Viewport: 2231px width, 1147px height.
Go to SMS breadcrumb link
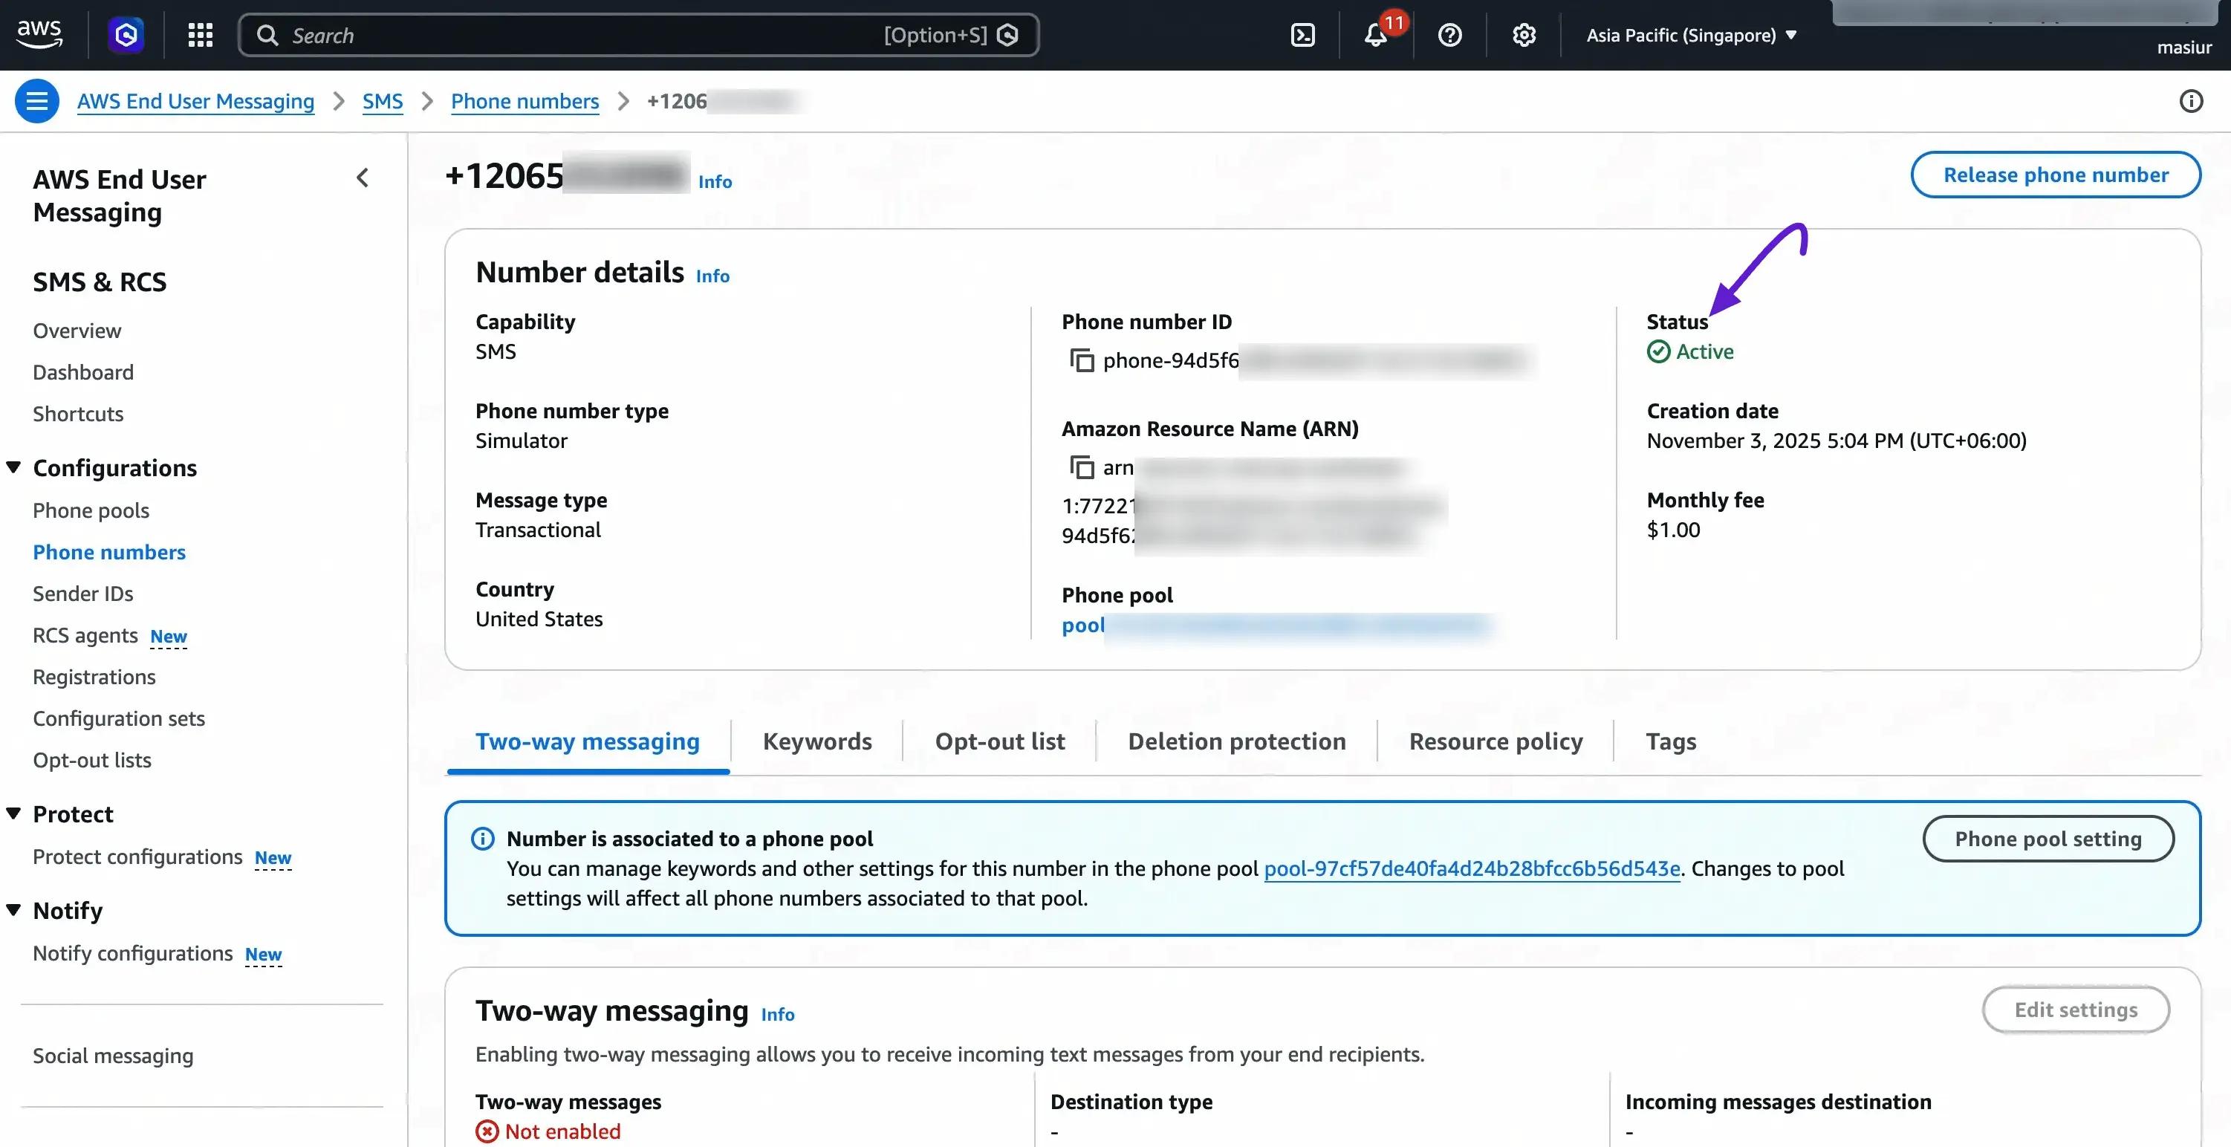click(x=382, y=101)
